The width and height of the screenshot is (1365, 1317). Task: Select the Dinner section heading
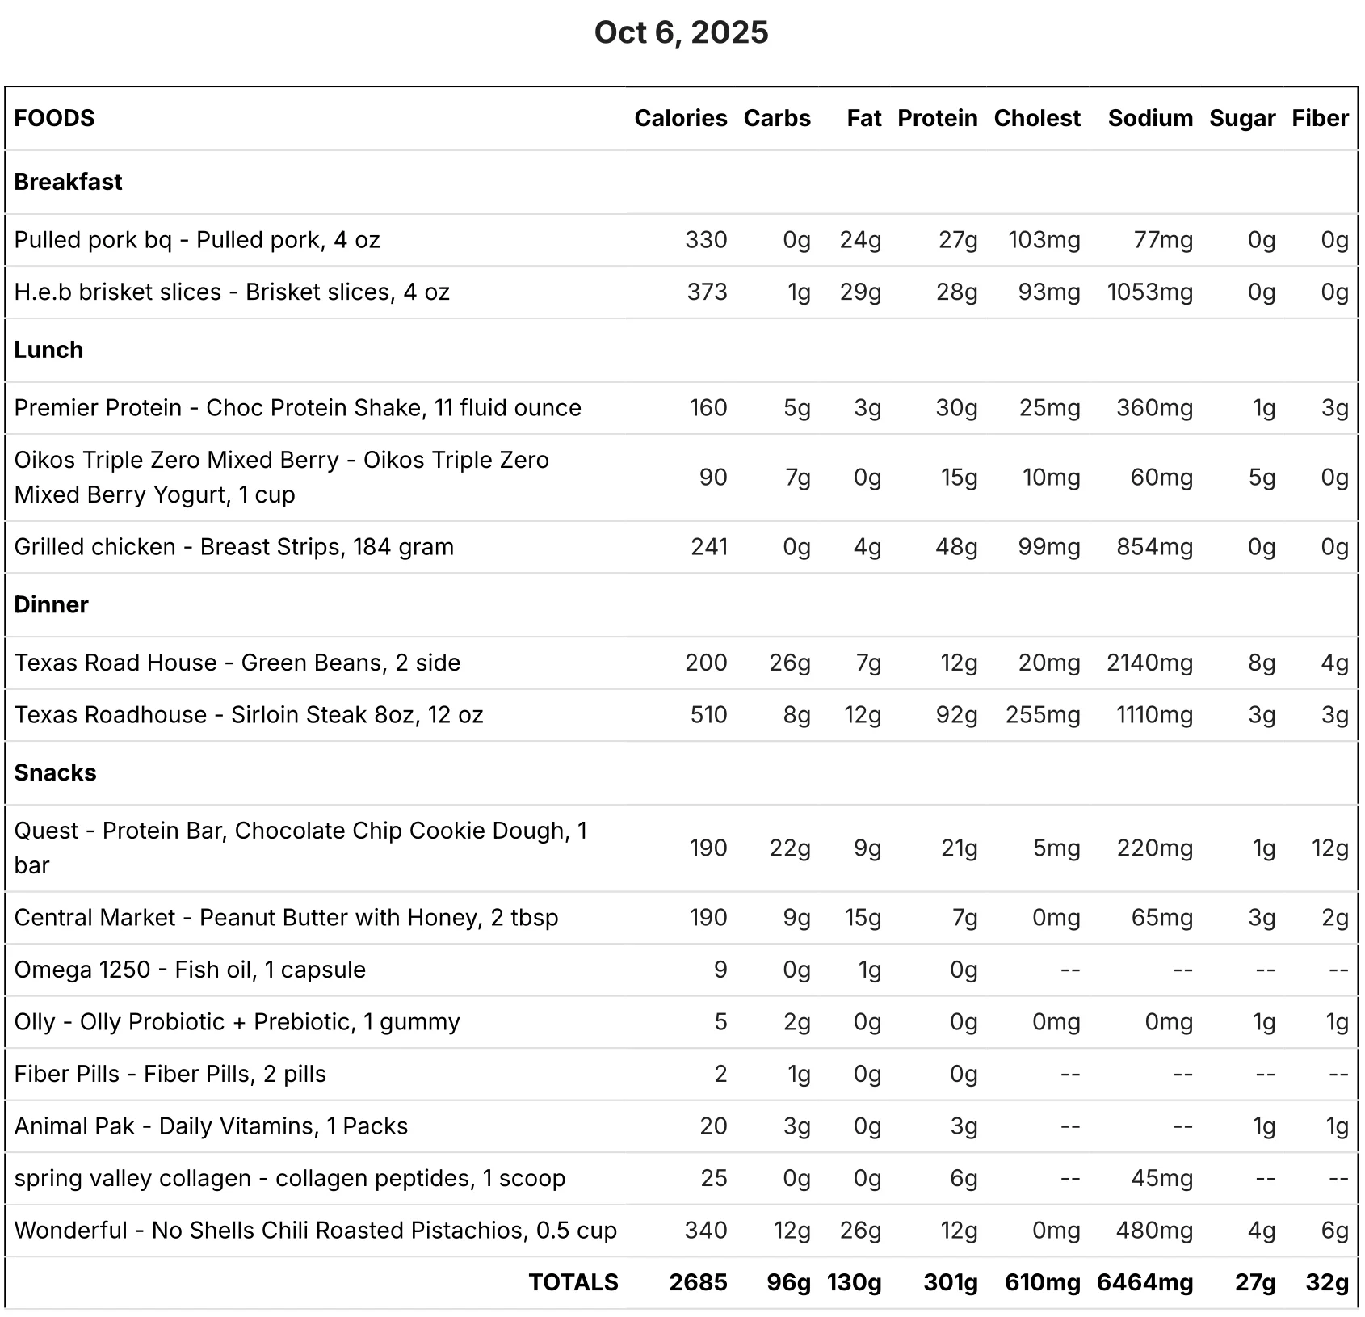tap(51, 604)
